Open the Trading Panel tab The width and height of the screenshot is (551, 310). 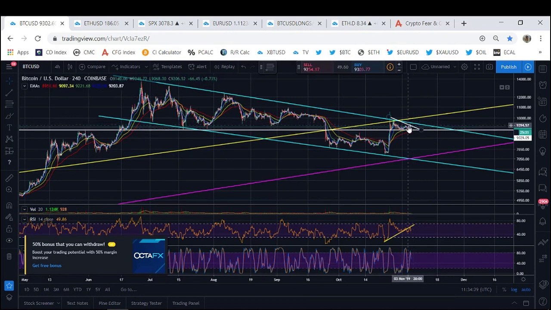pyautogui.click(x=186, y=303)
